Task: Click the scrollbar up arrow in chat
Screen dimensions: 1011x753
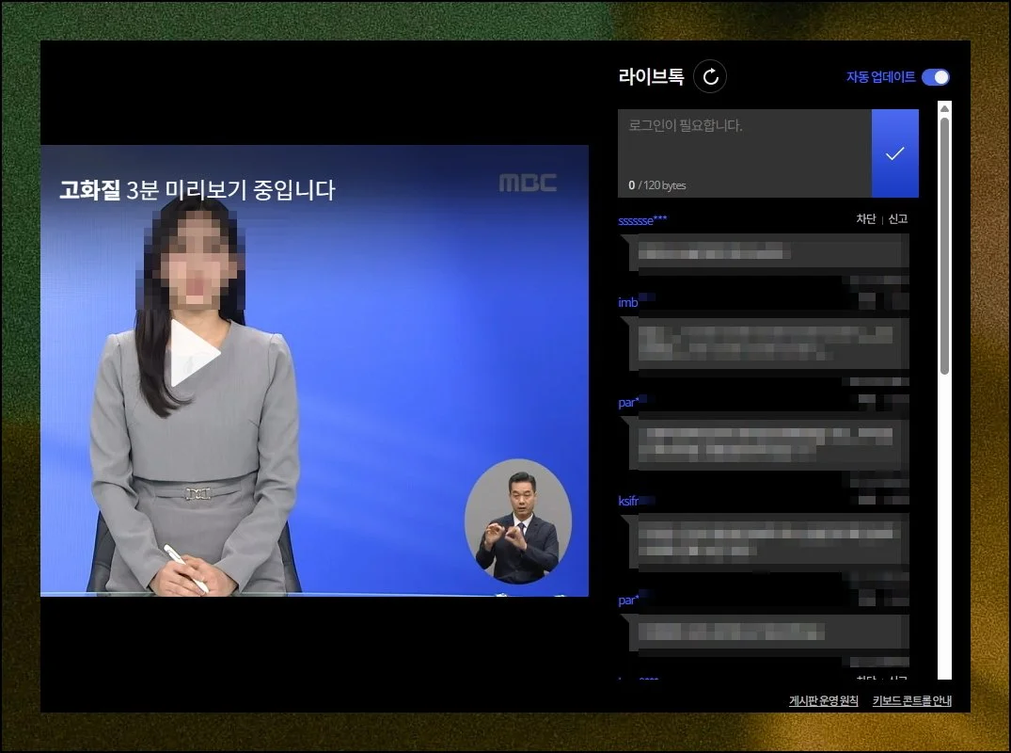Action: [944, 108]
